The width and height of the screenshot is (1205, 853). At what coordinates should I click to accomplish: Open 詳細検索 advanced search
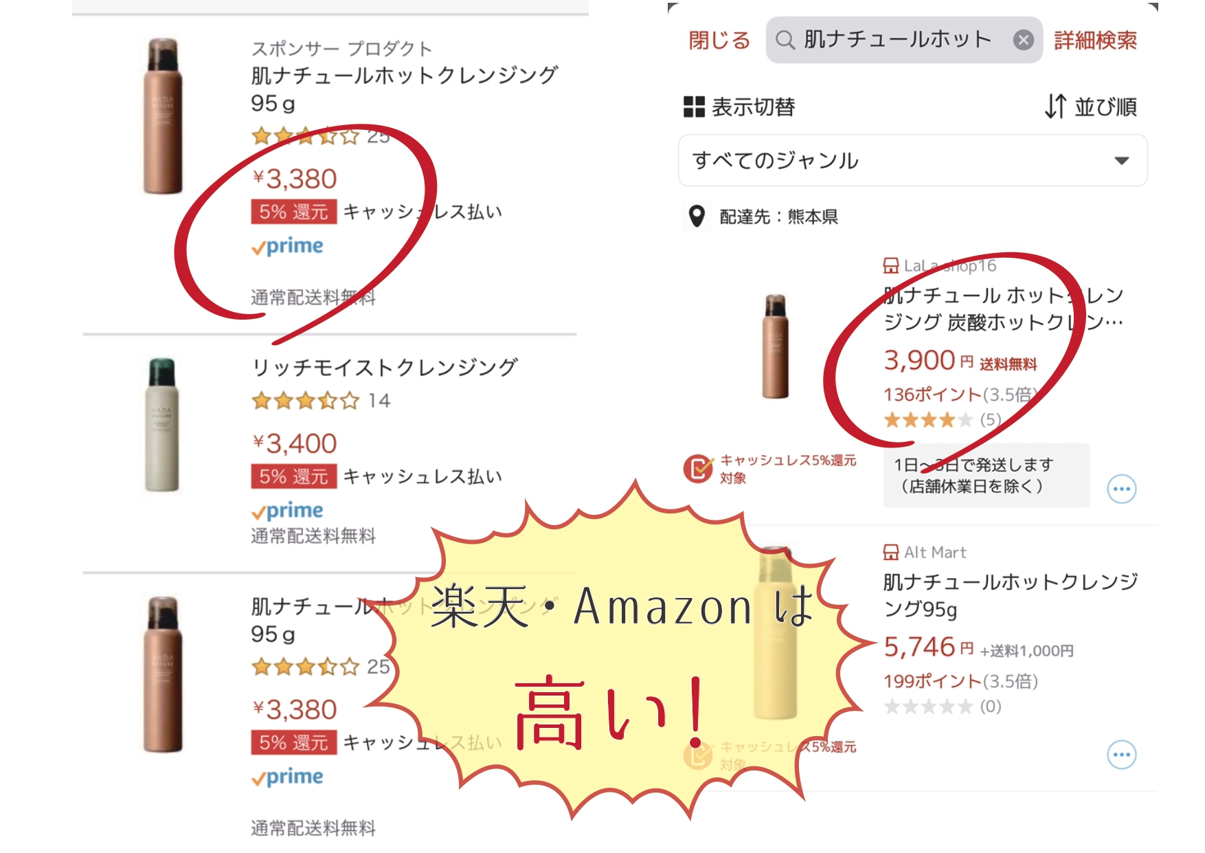[x=1095, y=41]
